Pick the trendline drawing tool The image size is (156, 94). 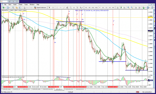[x=64, y=7]
